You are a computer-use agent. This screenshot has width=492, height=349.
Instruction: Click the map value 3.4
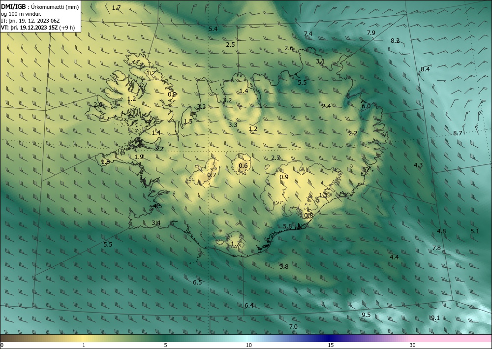(x=156, y=223)
